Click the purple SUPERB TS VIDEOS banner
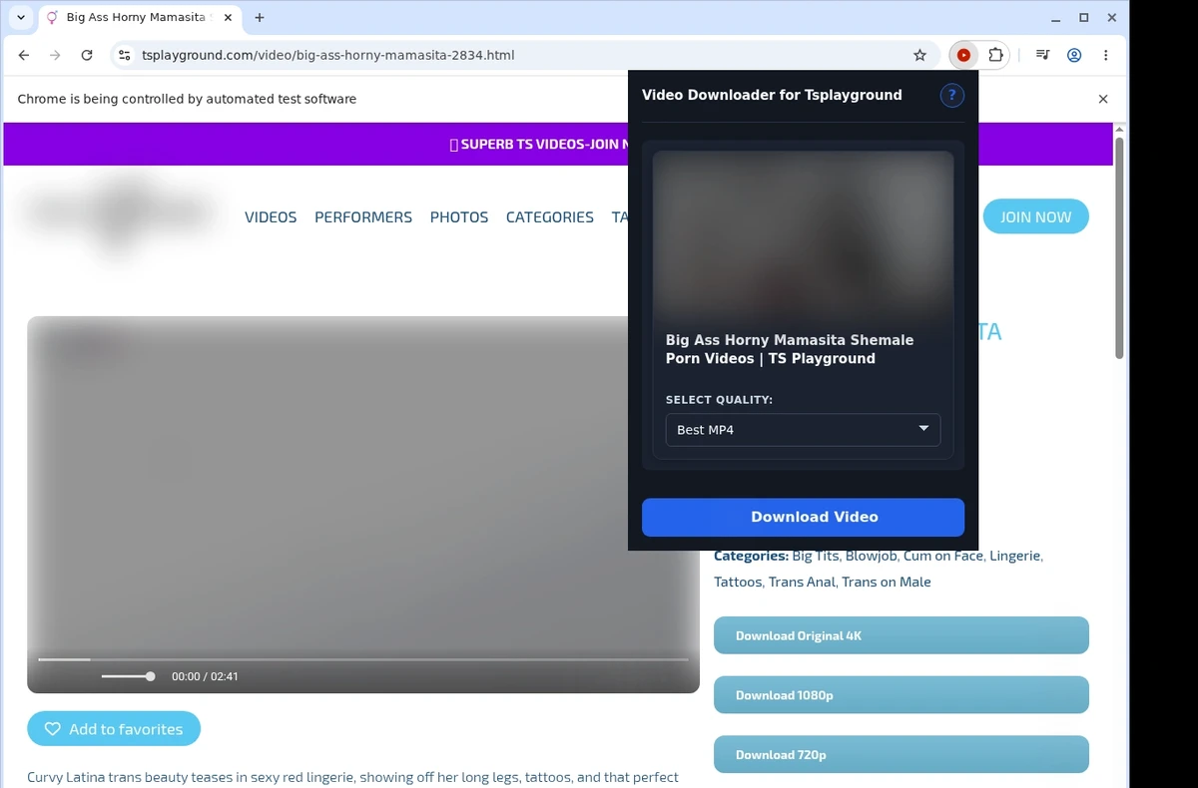1198x788 pixels. tap(558, 145)
